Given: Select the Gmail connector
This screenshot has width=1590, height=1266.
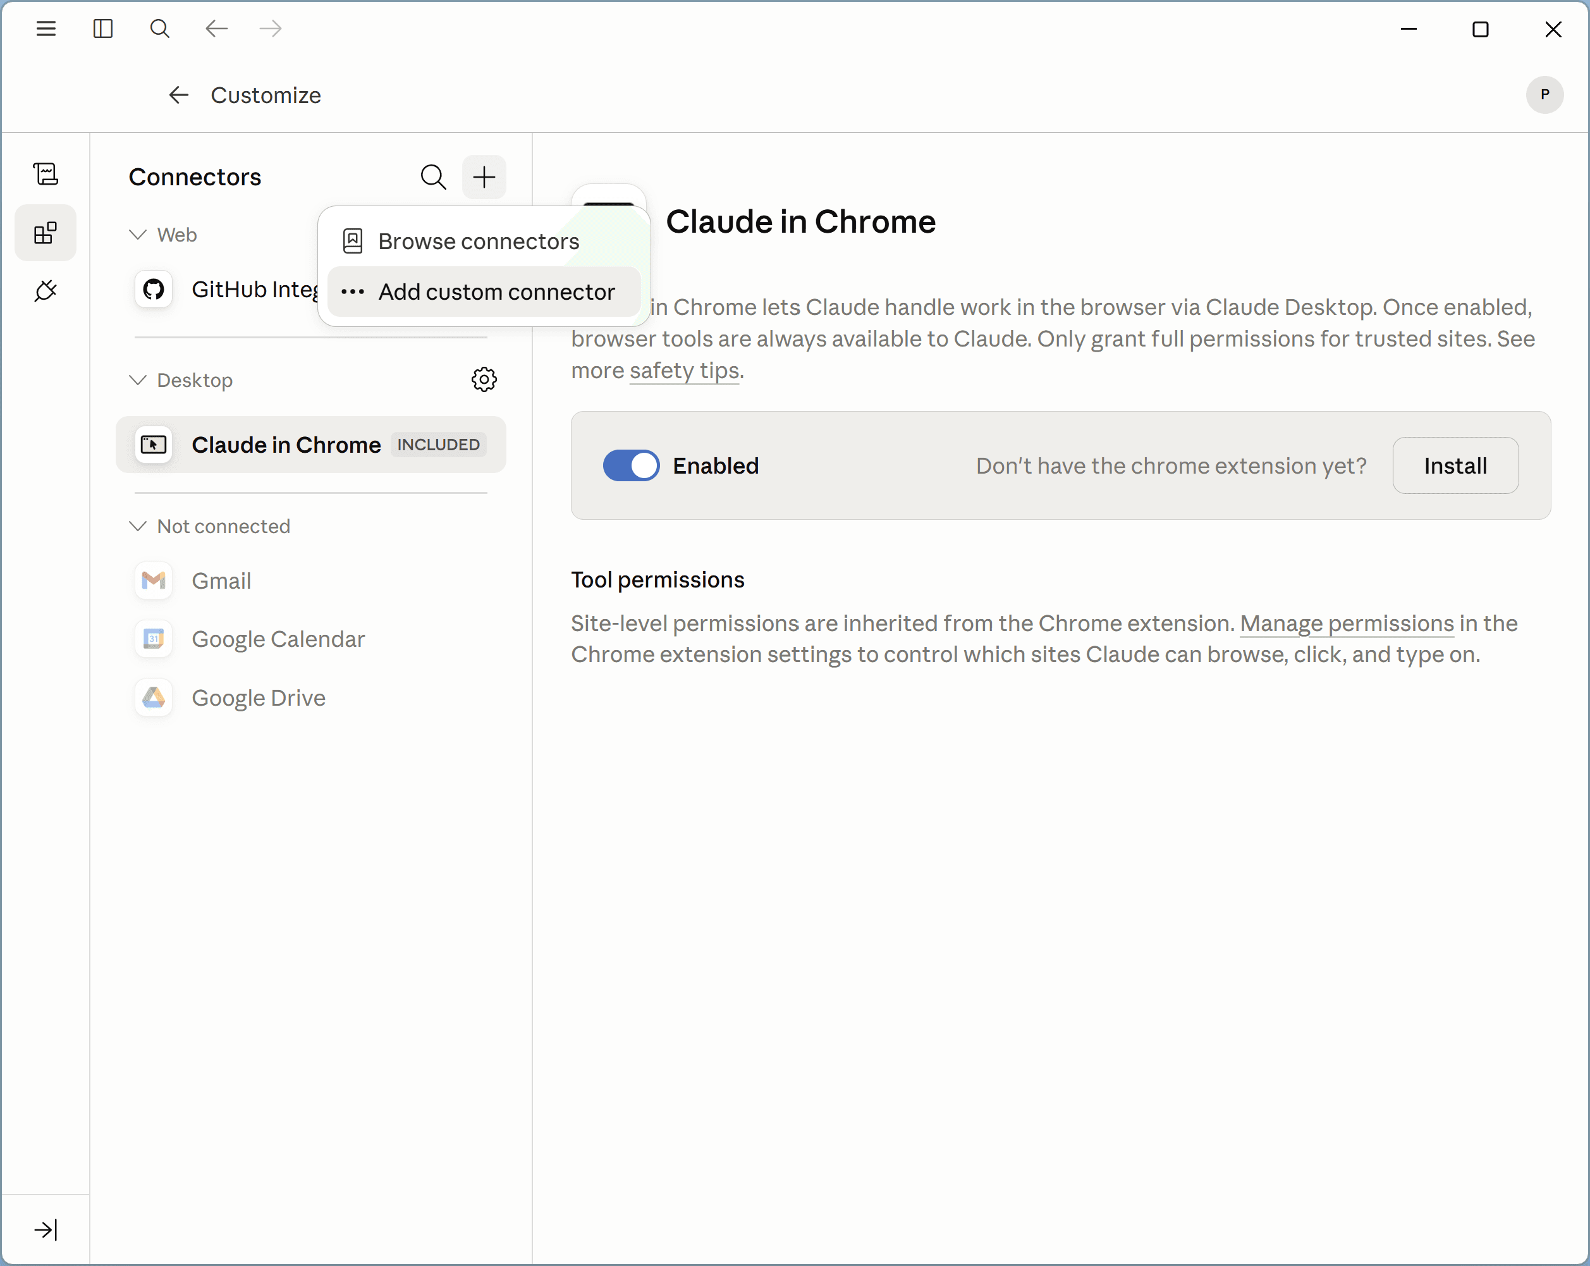Looking at the screenshot, I should coord(310,581).
